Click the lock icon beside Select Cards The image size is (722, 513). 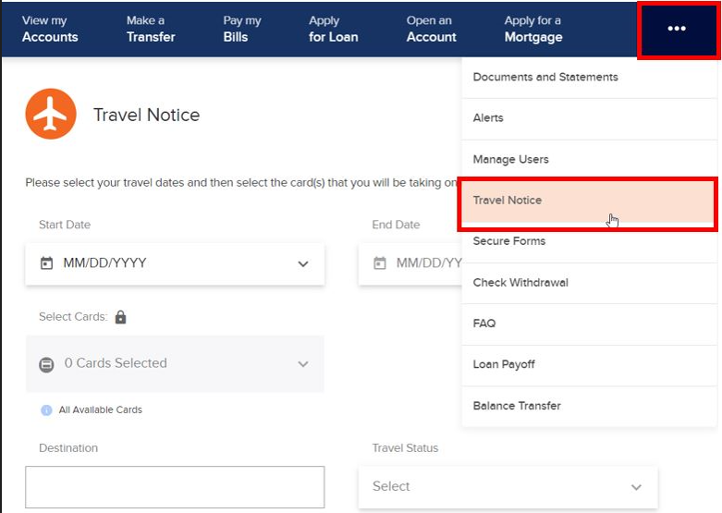click(x=120, y=317)
